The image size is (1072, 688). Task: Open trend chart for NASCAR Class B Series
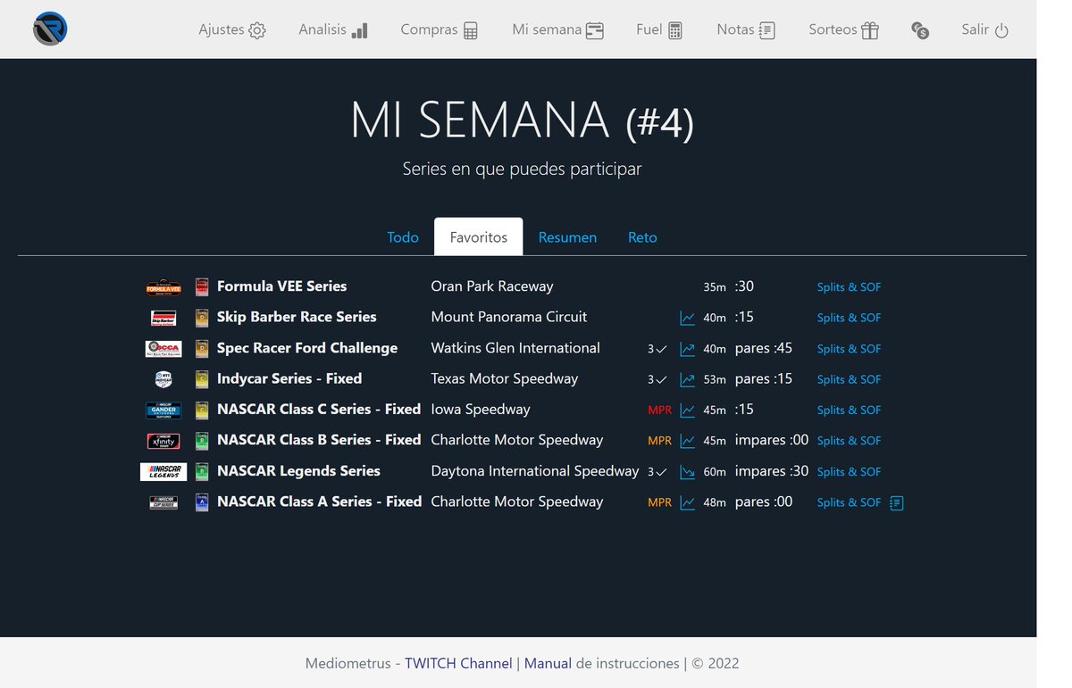[x=687, y=441]
